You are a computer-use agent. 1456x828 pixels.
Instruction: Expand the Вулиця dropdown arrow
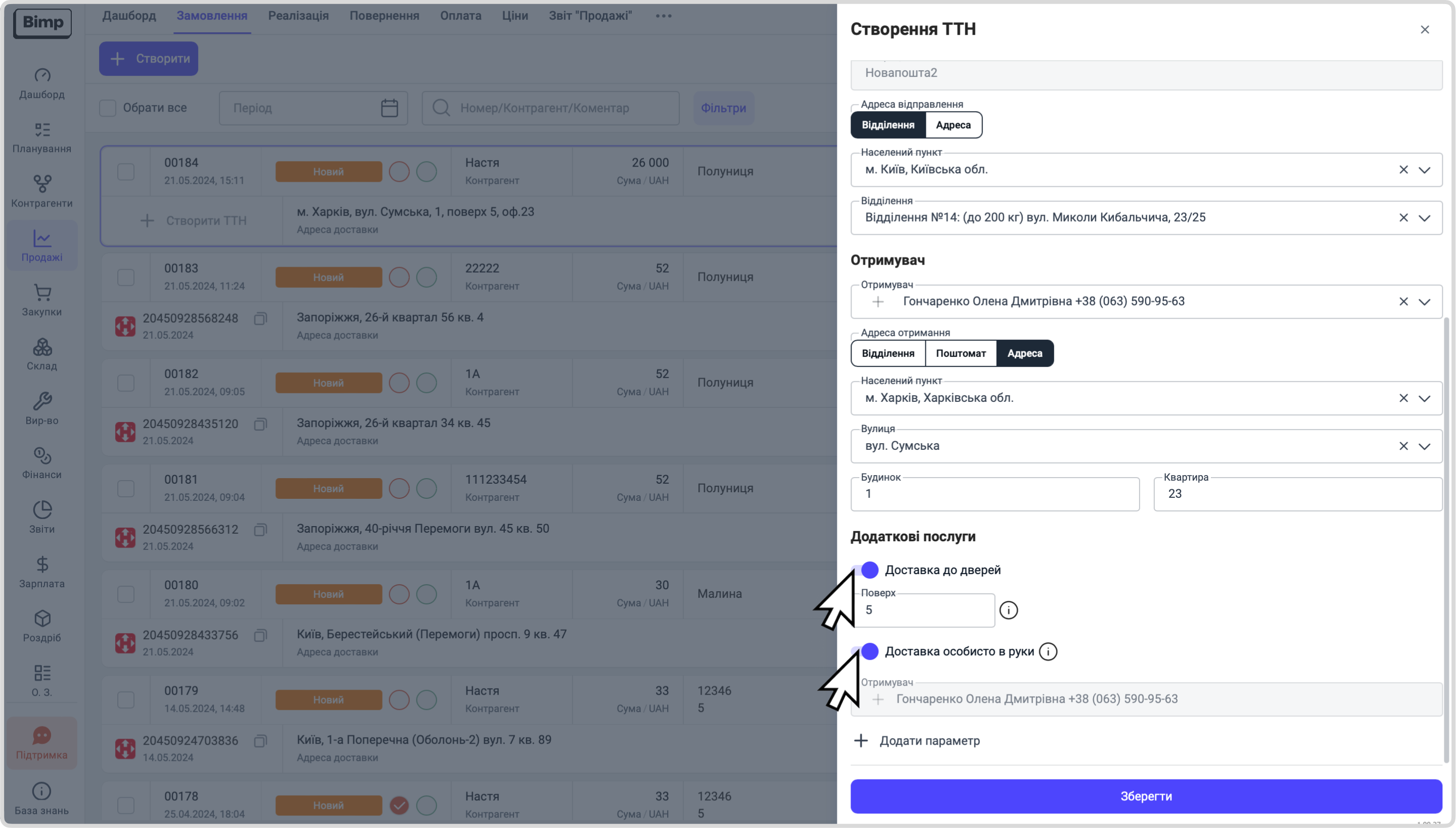(1424, 446)
